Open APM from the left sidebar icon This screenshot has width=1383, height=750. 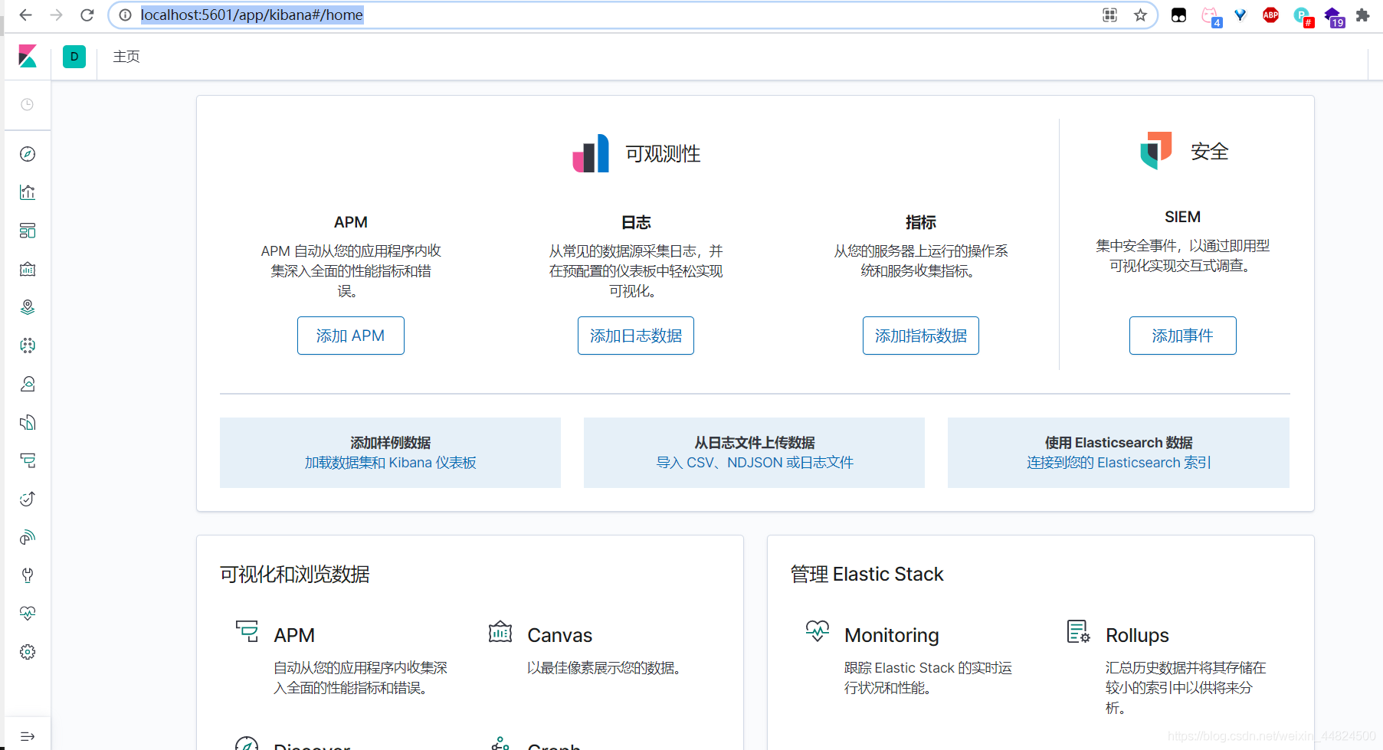click(28, 460)
